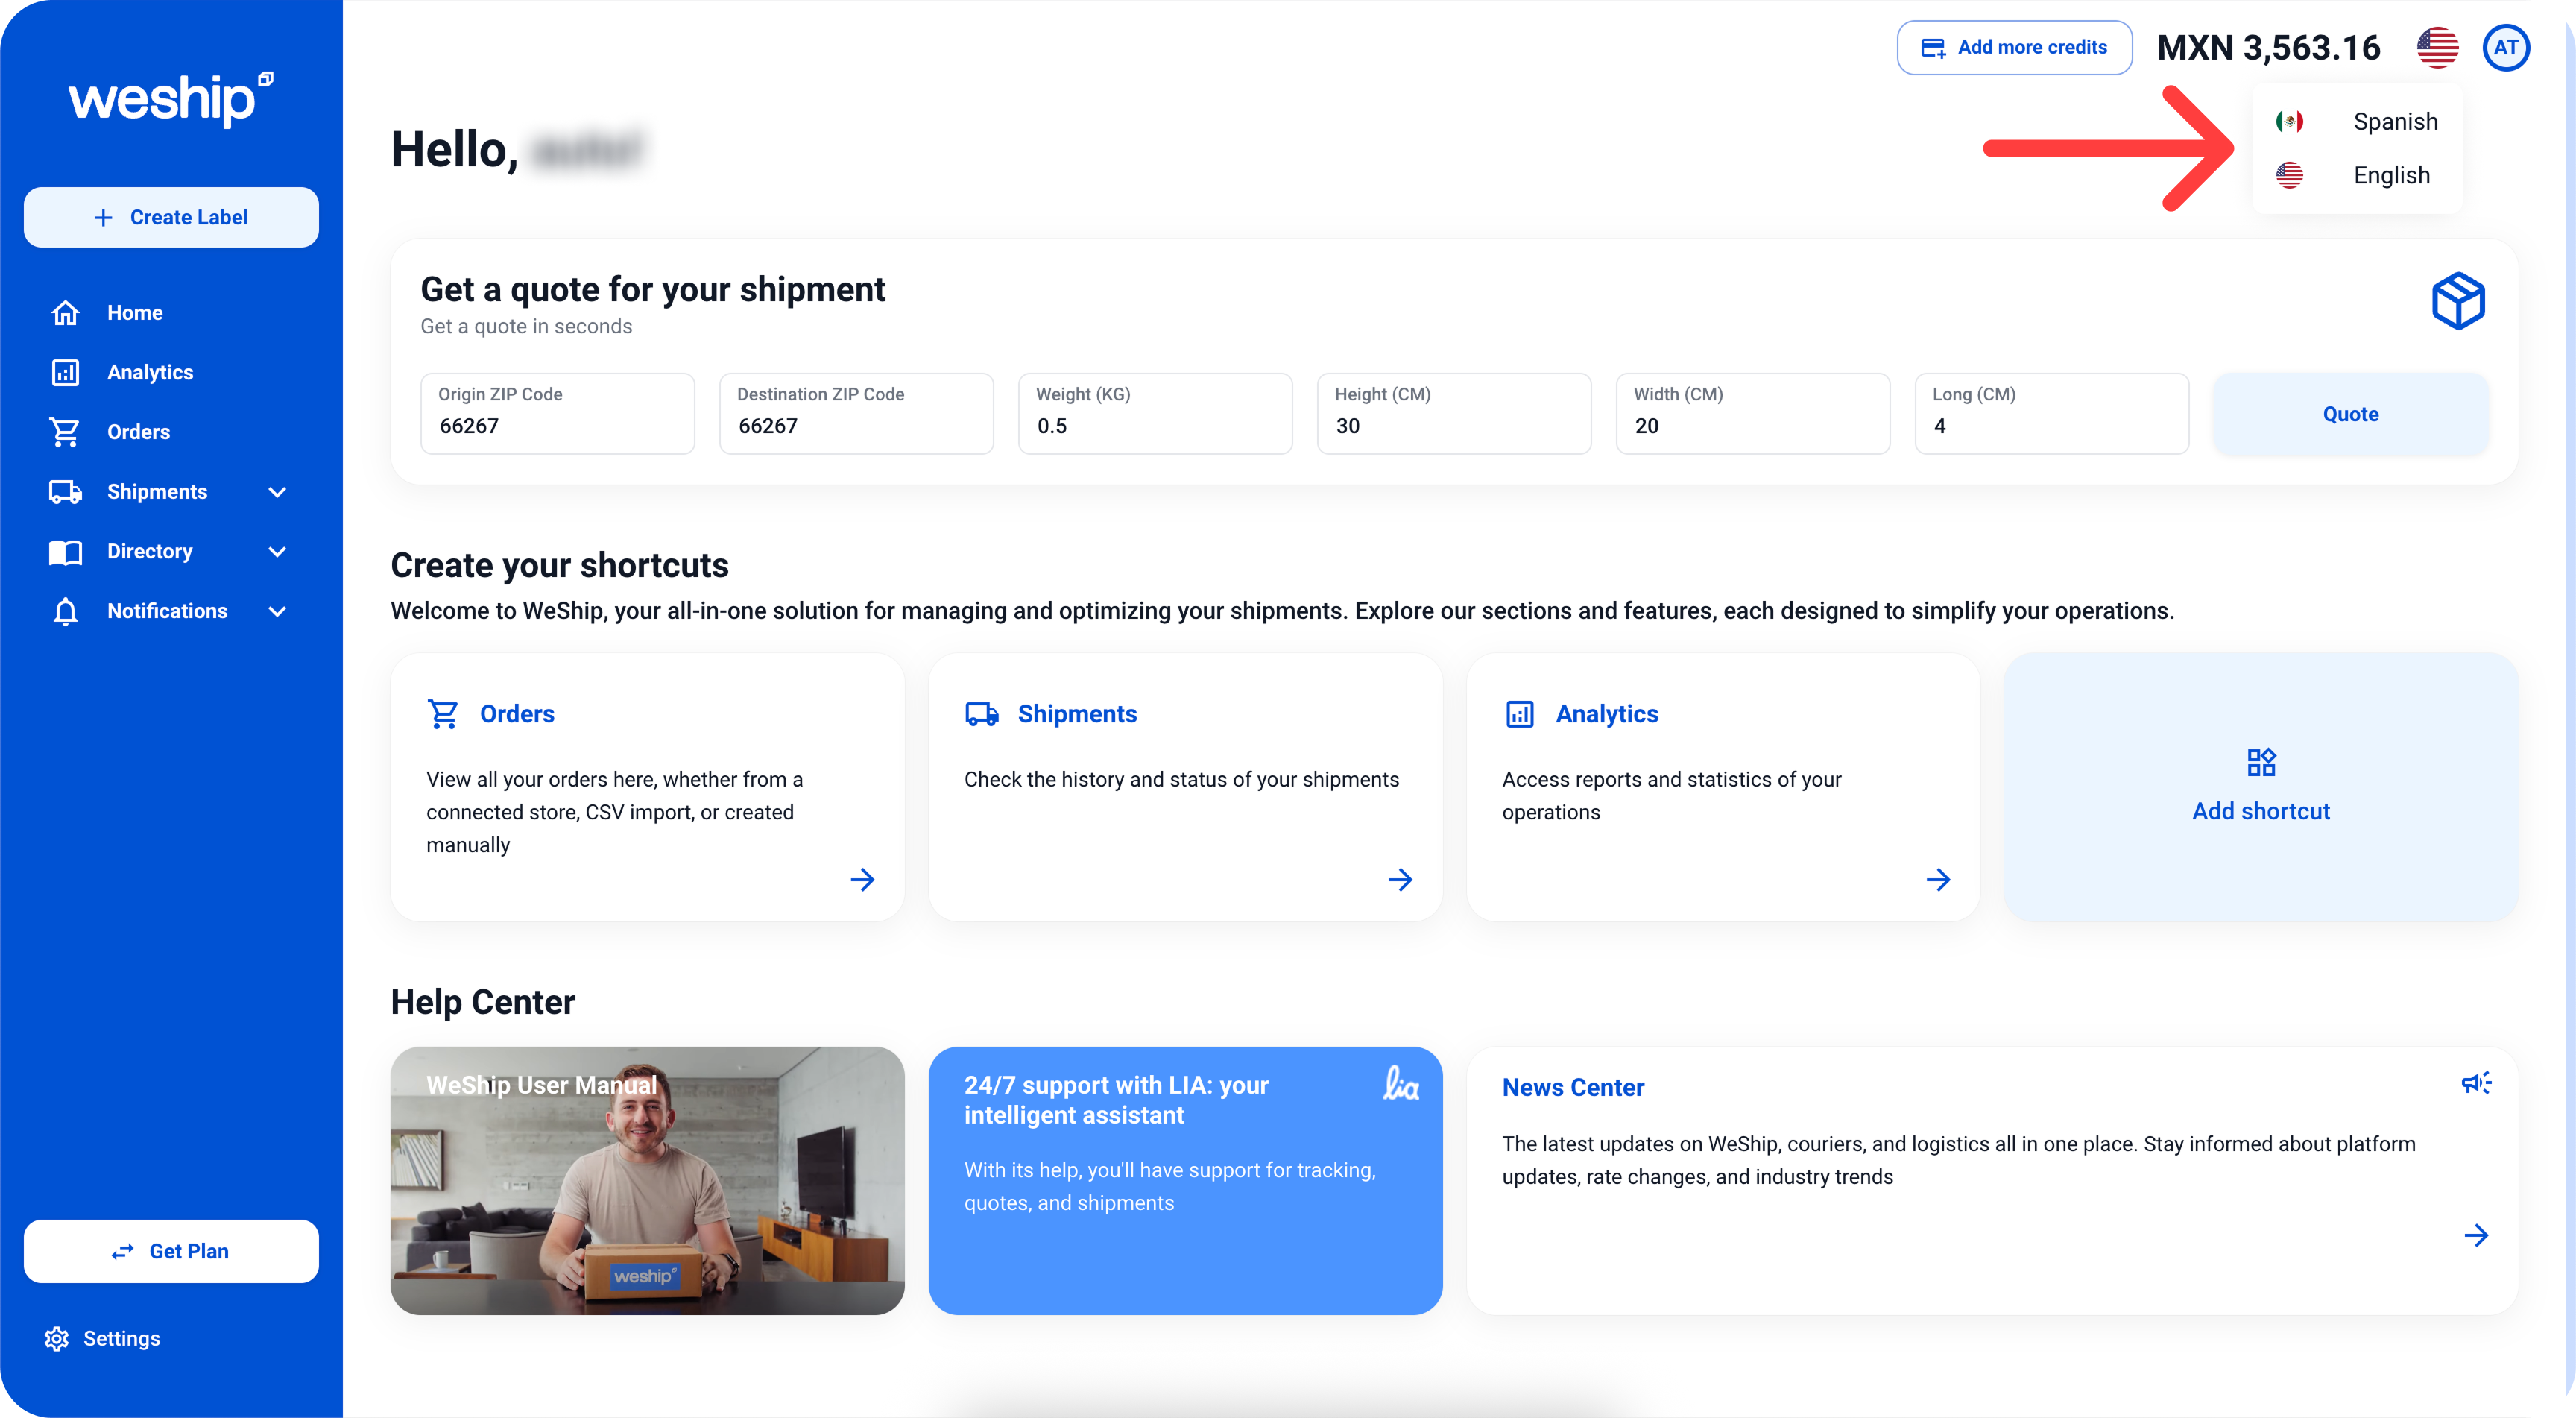Open the Settings gear icon
Image resolution: width=2576 pixels, height=1418 pixels.
(57, 1338)
